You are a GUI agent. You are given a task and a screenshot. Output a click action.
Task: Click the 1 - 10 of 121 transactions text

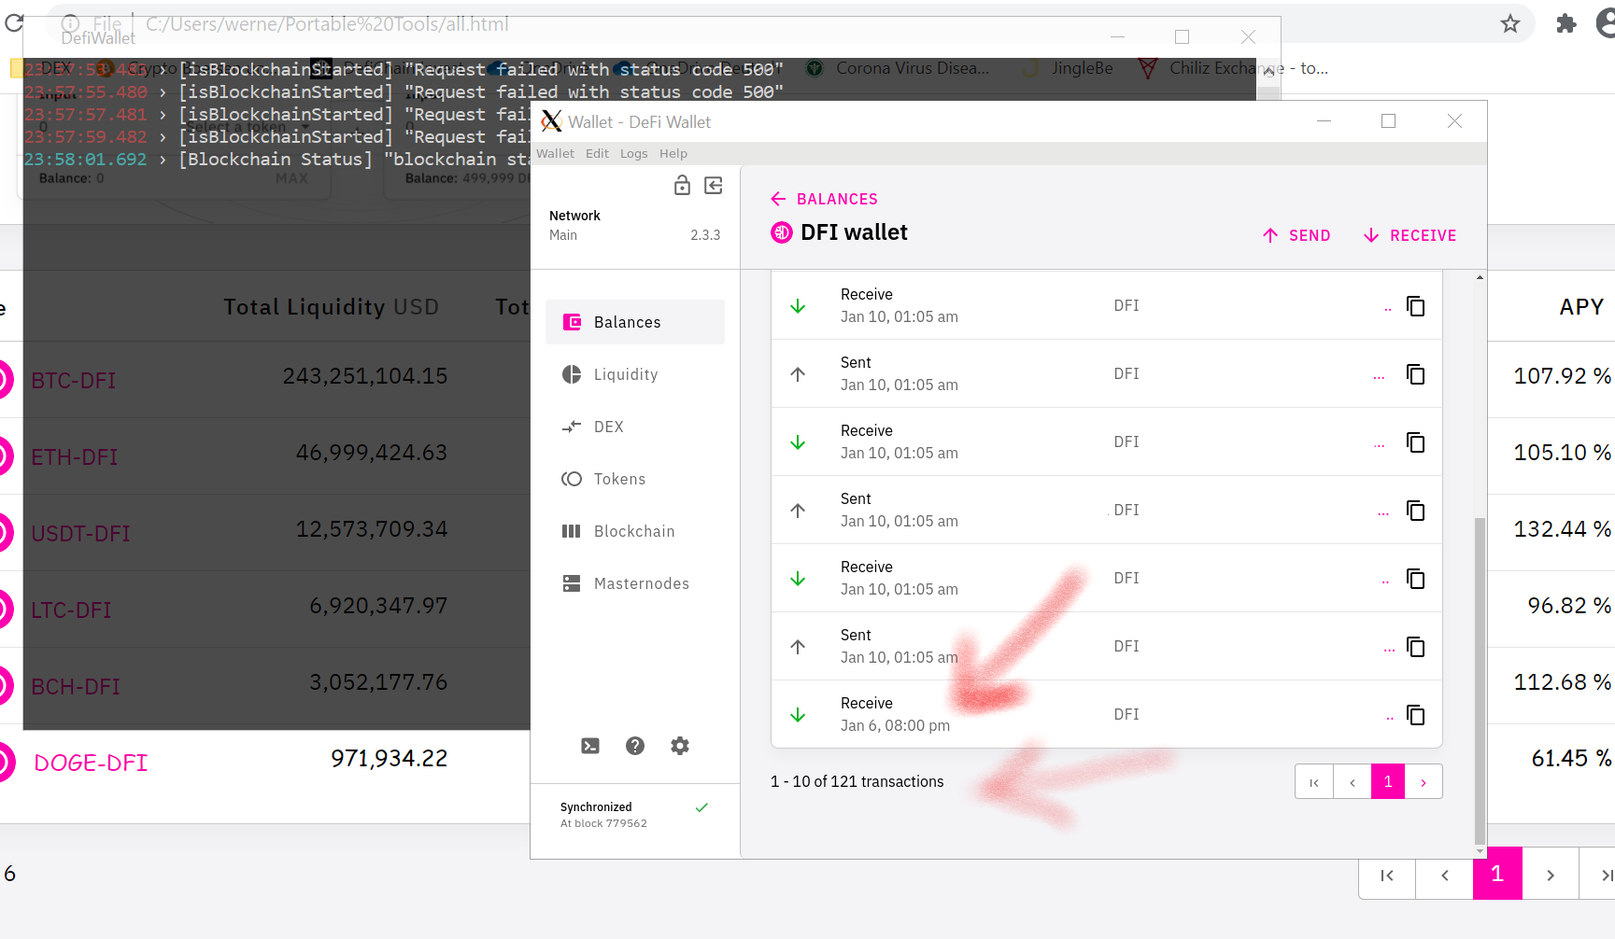click(x=857, y=782)
